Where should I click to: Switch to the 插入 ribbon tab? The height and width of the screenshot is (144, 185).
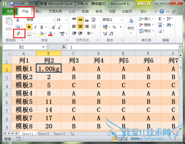click(38, 11)
